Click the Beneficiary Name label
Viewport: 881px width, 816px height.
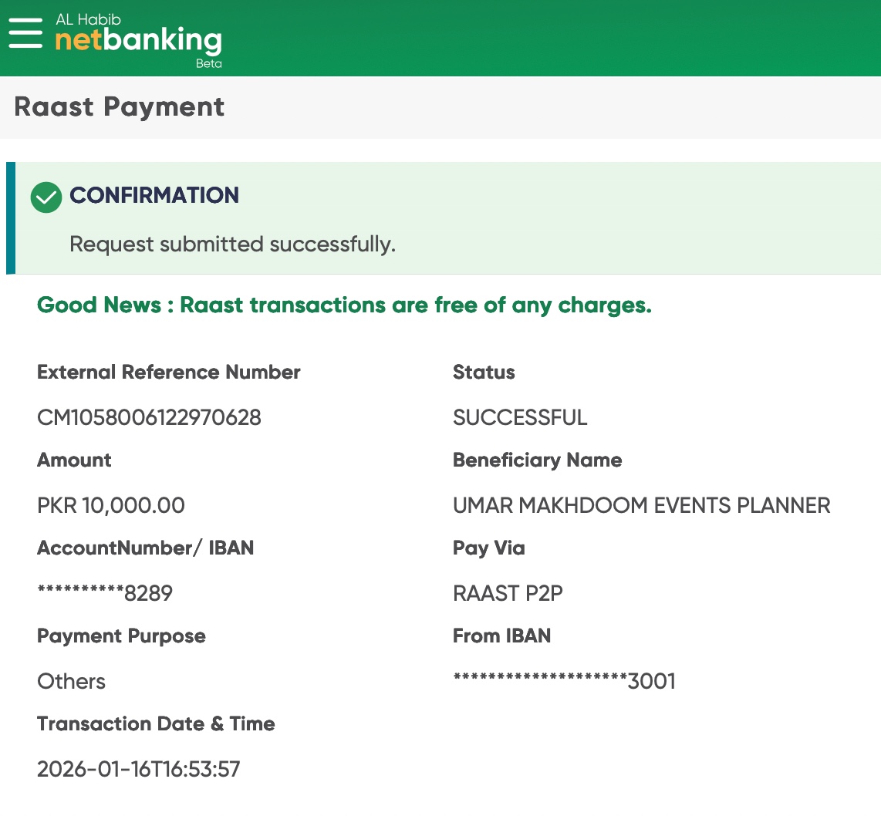[537, 460]
